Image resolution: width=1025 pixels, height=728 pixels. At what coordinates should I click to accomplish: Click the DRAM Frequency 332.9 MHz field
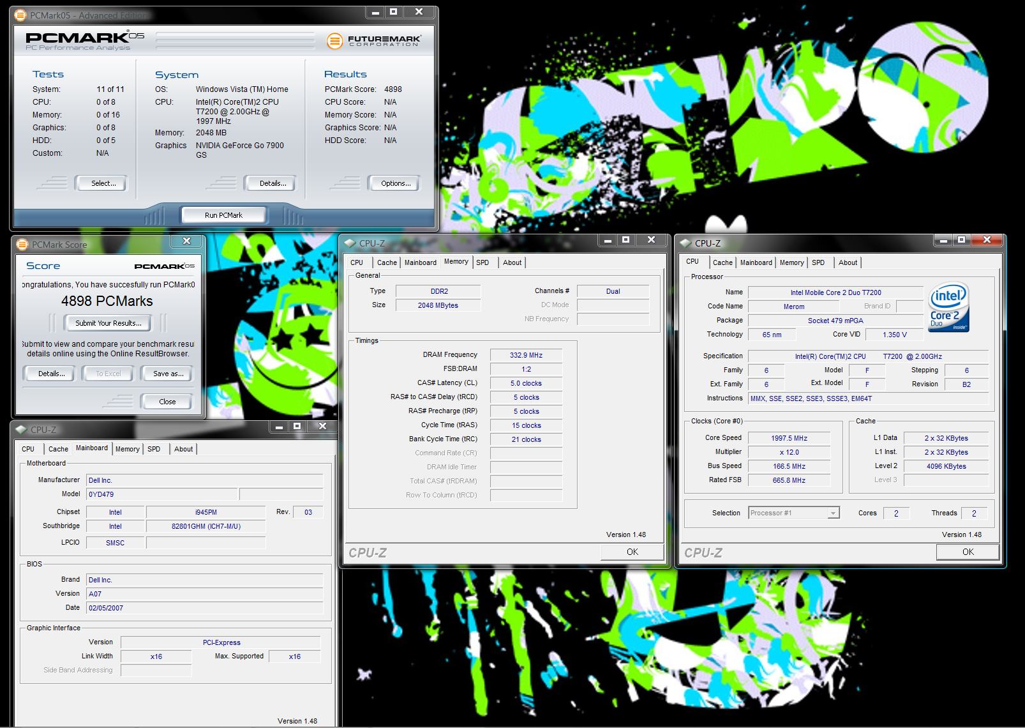pos(526,355)
